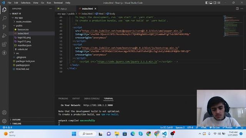
Task: Toggle bottom panel layout icon
Action: click(211, 3)
